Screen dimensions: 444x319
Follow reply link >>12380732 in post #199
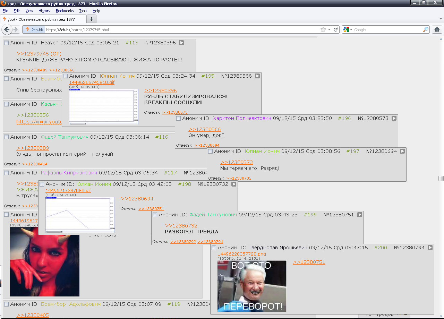(181, 226)
